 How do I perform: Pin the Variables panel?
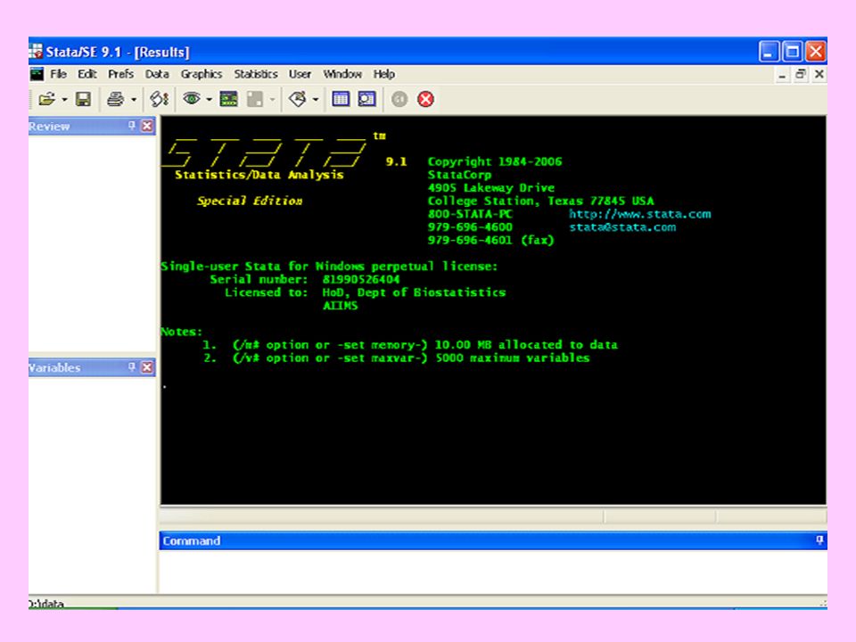coord(132,366)
